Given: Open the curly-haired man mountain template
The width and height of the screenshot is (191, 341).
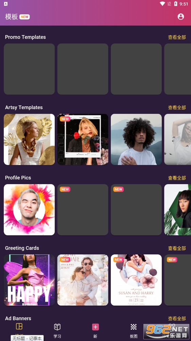Looking at the screenshot, I should (136, 139).
